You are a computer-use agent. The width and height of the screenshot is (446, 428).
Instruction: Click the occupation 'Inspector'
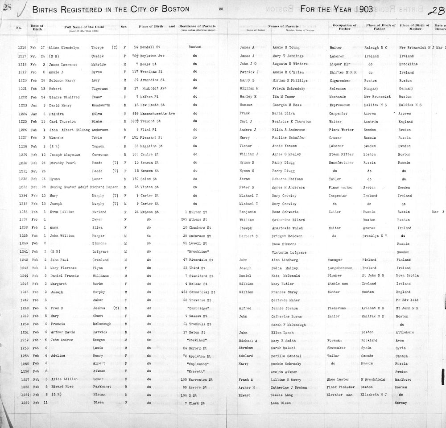tap(338, 196)
